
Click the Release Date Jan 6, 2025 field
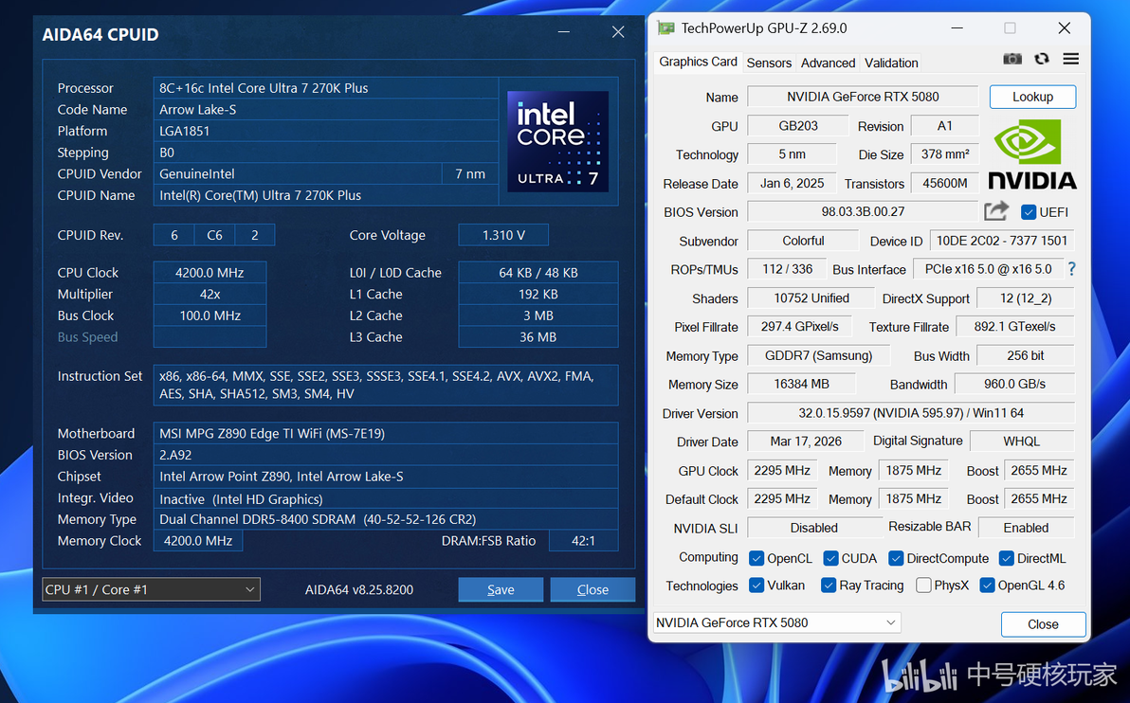(792, 183)
